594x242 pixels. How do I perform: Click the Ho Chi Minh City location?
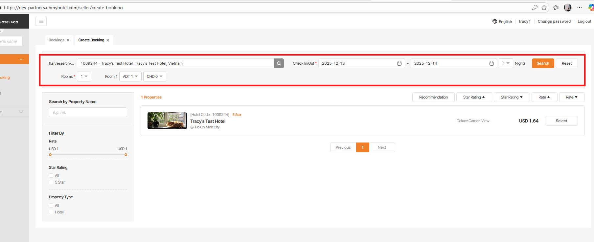pos(207,127)
